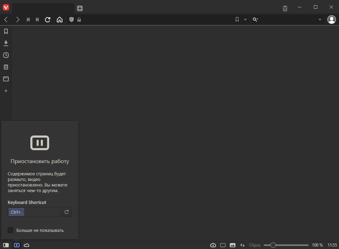Click the fast forward button
This screenshot has width=339, height=249.
[x=37, y=20]
